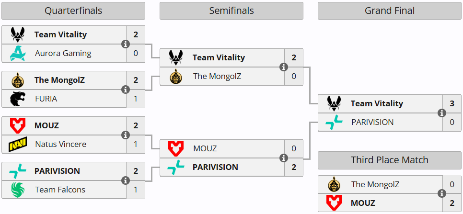The image size is (463, 214).
Task: Expand Grand Final match details info icon
Action: click(x=442, y=113)
